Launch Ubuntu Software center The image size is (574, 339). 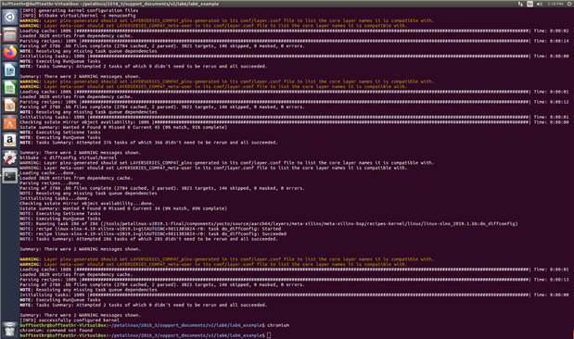tap(10, 122)
